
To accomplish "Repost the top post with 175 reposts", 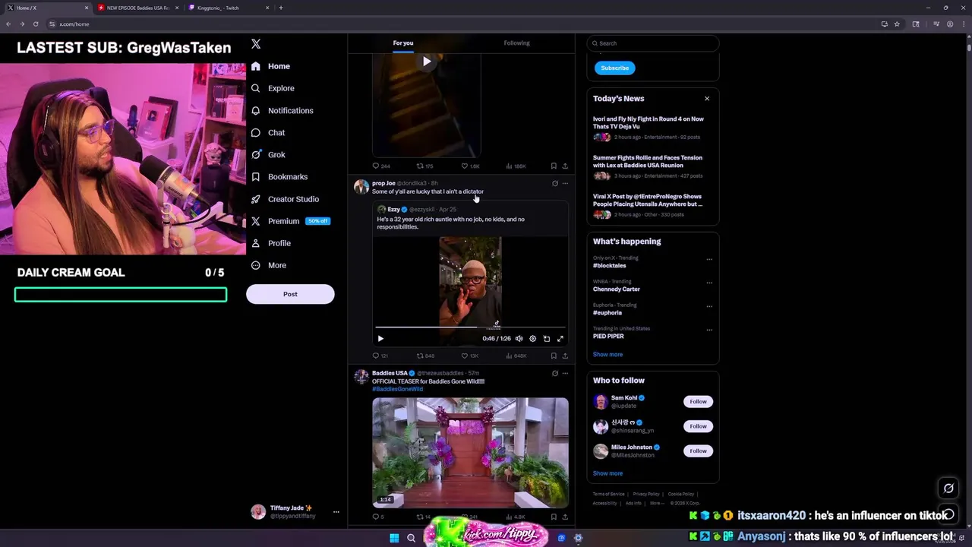I will pyautogui.click(x=424, y=166).
